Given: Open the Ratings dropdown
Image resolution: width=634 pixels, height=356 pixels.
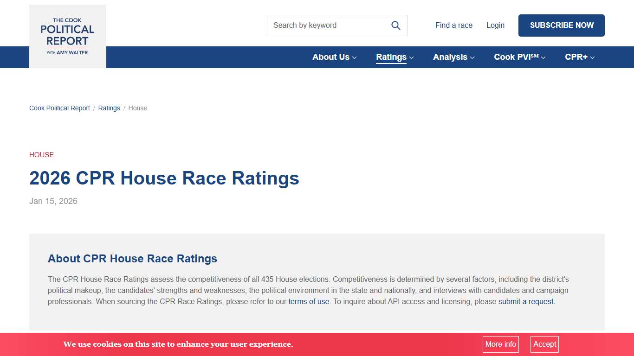Looking at the screenshot, I should click(x=412, y=57).
